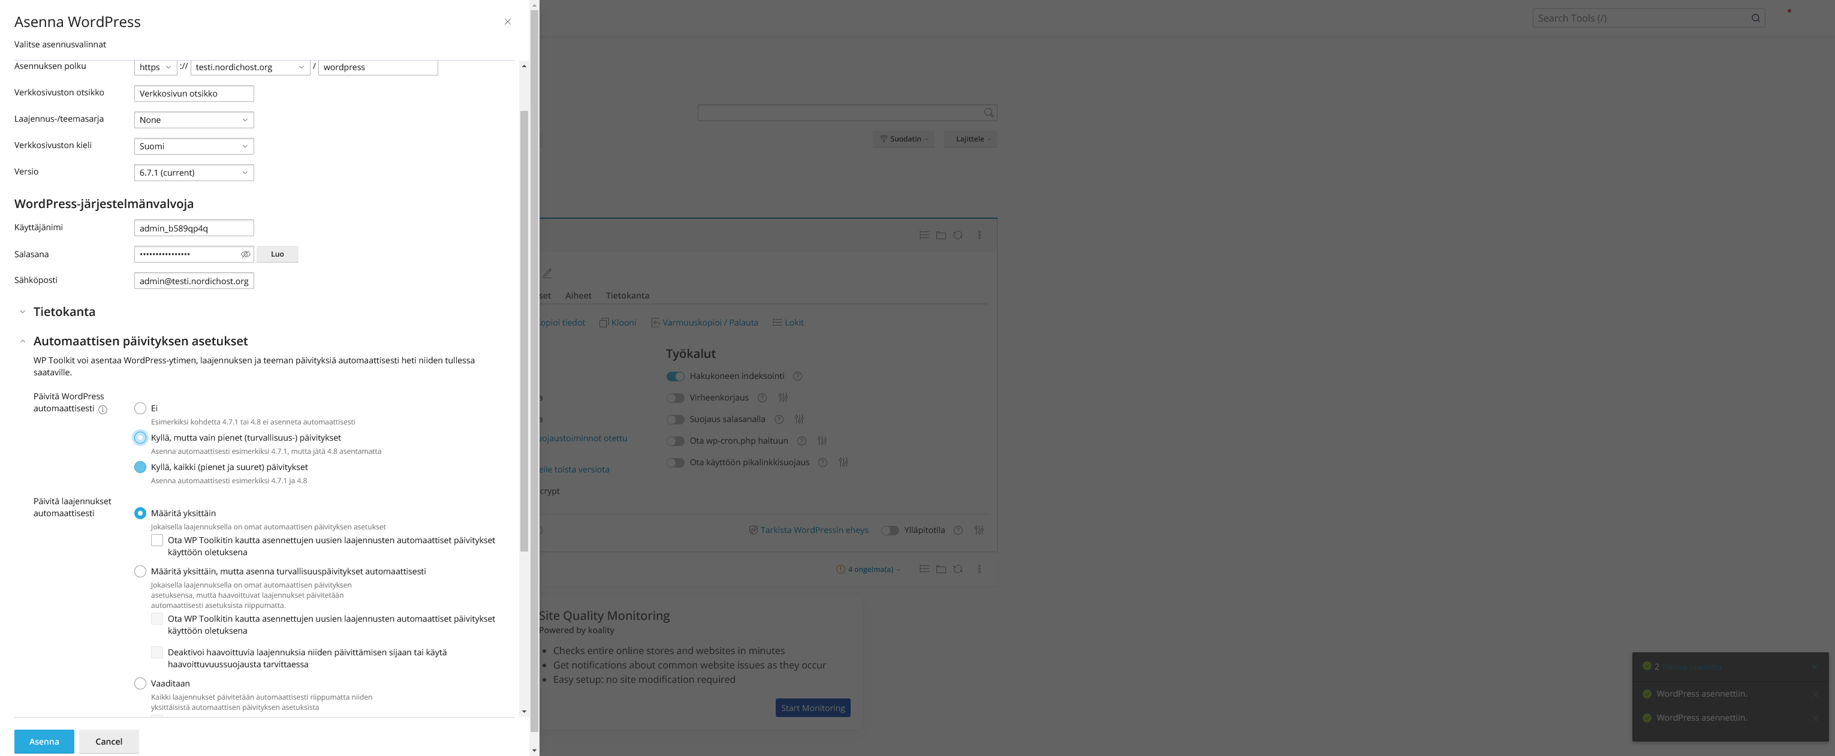Collapse the Piilotus suoritettu notification panel chevron

click(1815, 666)
